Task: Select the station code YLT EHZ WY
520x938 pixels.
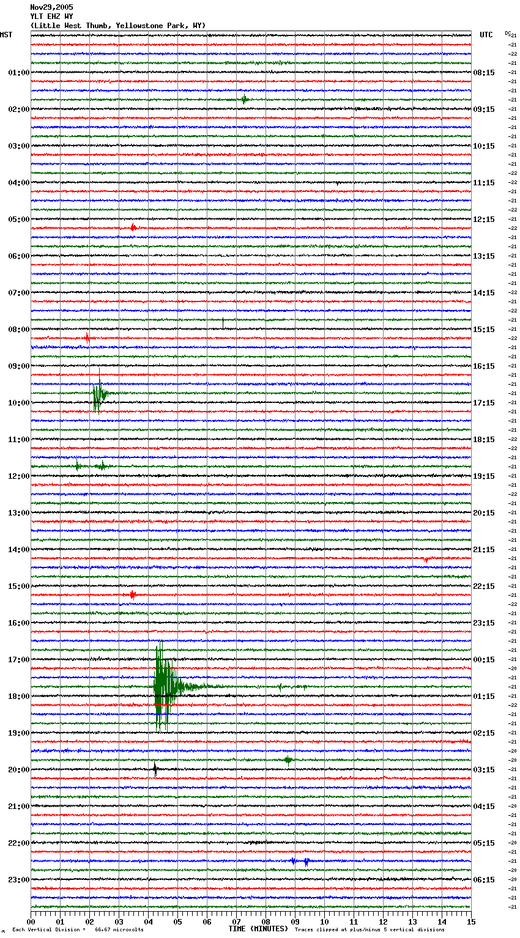Action: click(x=51, y=17)
